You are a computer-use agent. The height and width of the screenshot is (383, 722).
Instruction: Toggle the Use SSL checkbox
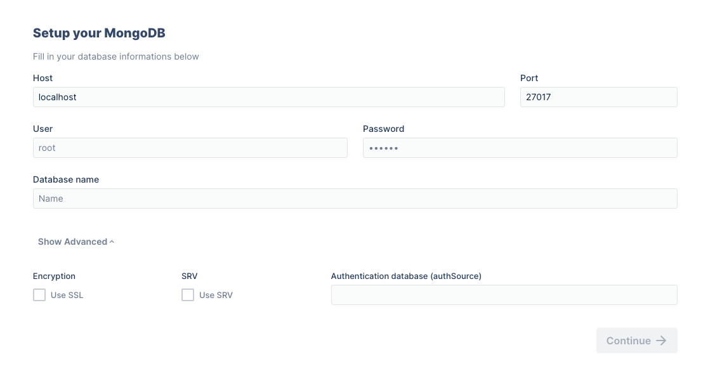[39, 295]
